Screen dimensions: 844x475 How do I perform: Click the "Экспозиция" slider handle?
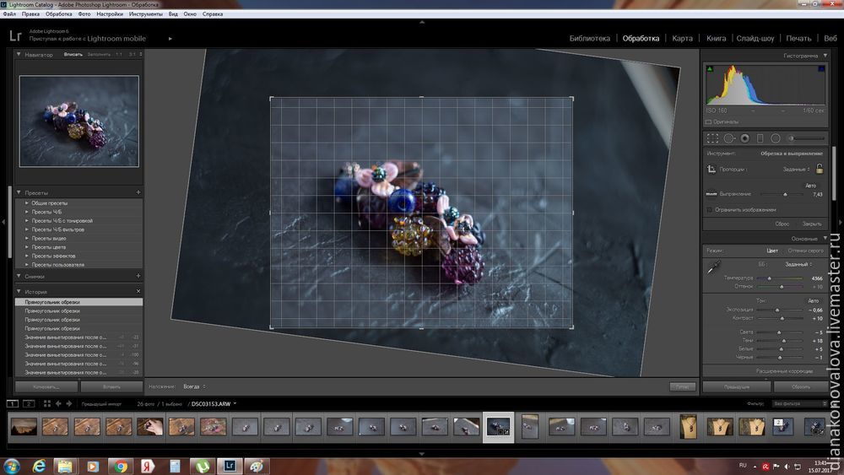point(778,310)
